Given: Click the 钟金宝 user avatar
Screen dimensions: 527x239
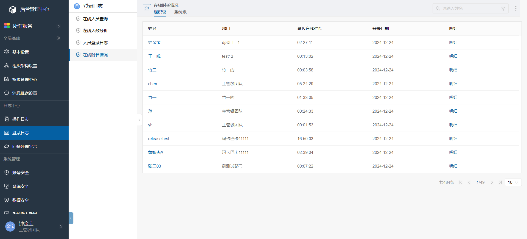Looking at the screenshot, I should tap(10, 226).
